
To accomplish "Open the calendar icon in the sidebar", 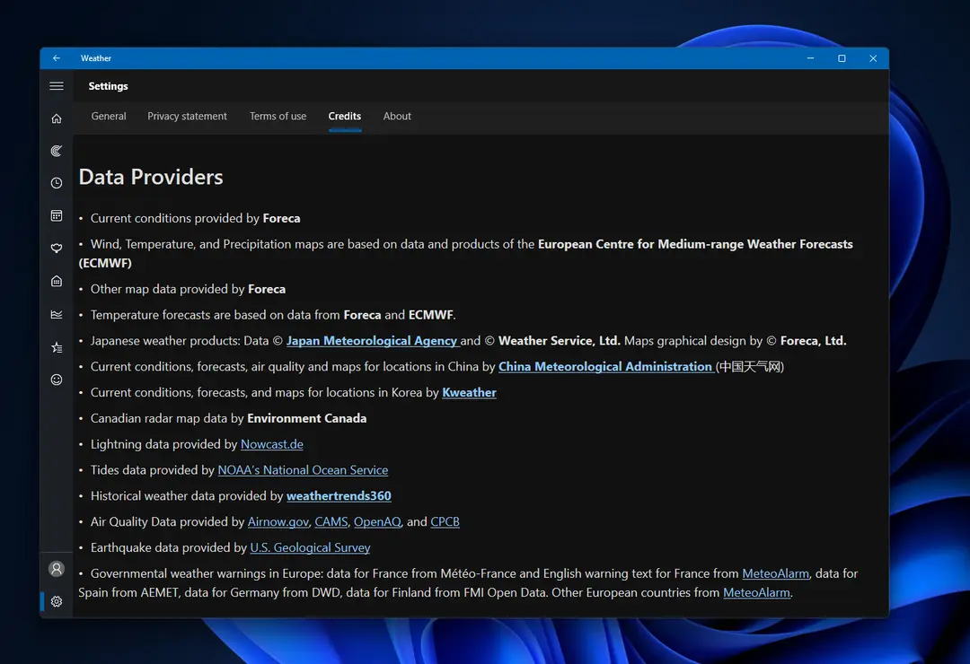I will coord(57,215).
